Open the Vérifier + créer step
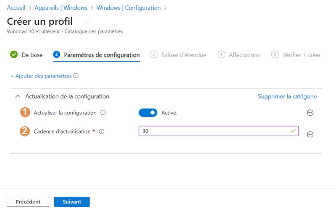Image resolution: width=336 pixels, height=214 pixels. (301, 55)
